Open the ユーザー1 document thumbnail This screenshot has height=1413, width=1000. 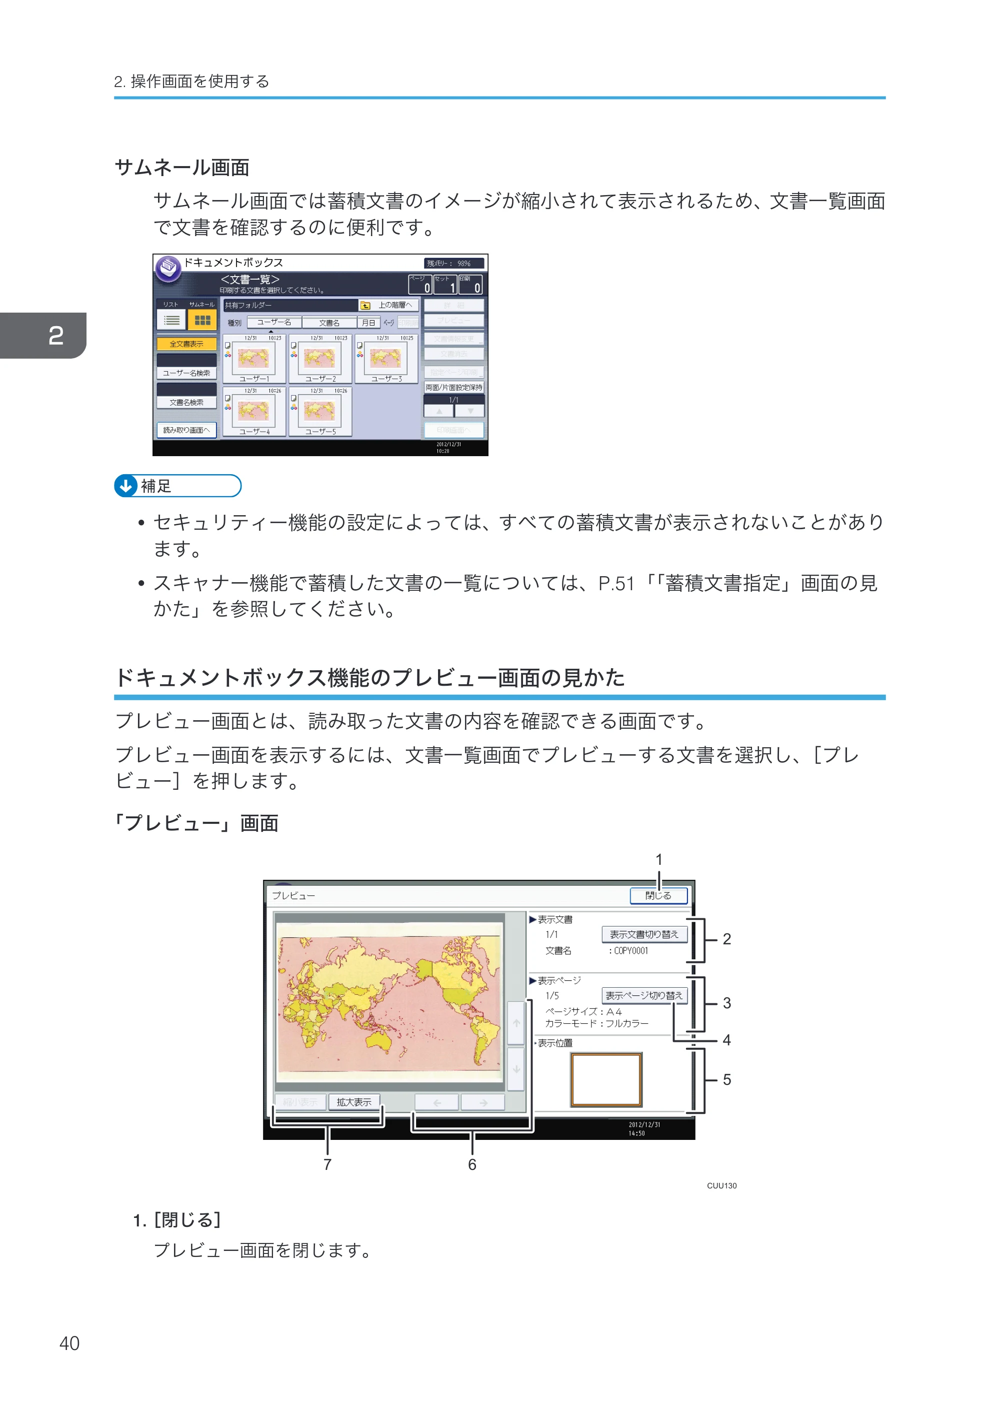(x=253, y=359)
